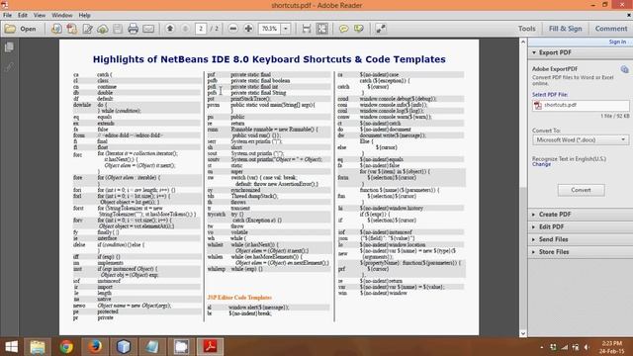Screen dimensions: 633x356
Task: Click the shortcuts.pdf file field
Action: (581, 106)
